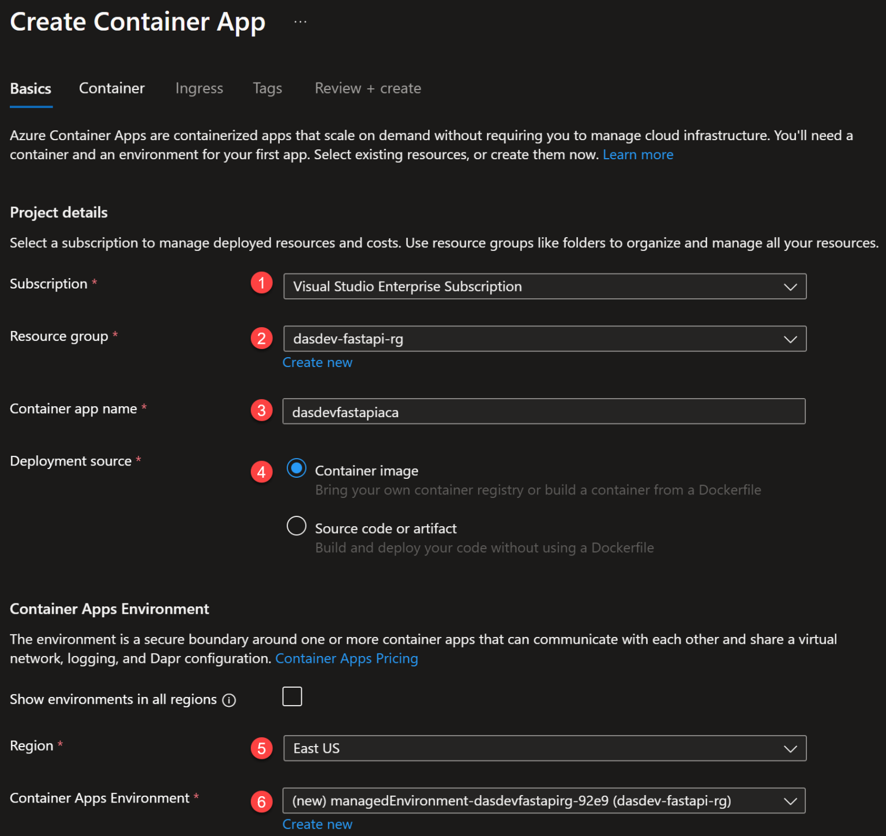Enable Show environments in all regions
The image size is (886, 836).
[292, 696]
